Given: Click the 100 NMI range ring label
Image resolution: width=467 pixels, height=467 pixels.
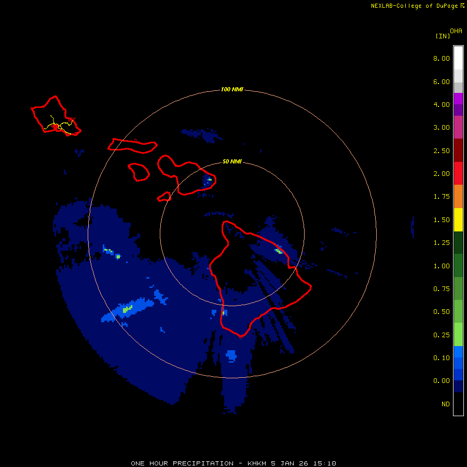Looking at the screenshot, I should (x=232, y=89).
